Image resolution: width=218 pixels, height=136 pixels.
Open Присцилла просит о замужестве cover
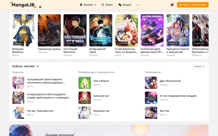point(178,30)
